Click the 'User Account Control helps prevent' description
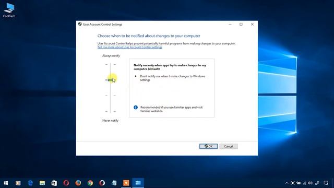The image size is (334, 188). [x=166, y=43]
